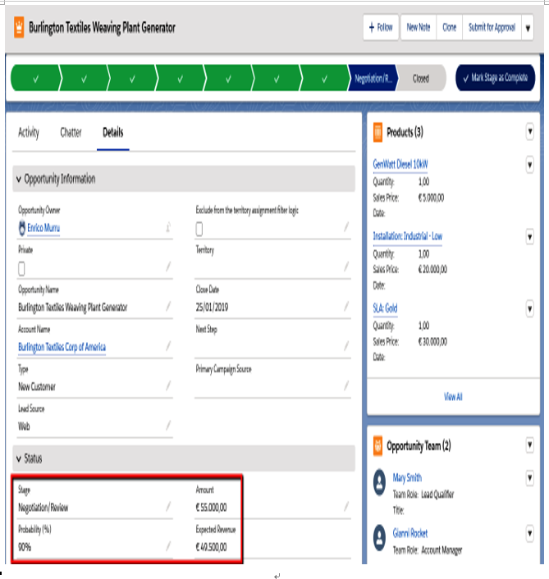Switch to the Chatter tab

pos(71,133)
